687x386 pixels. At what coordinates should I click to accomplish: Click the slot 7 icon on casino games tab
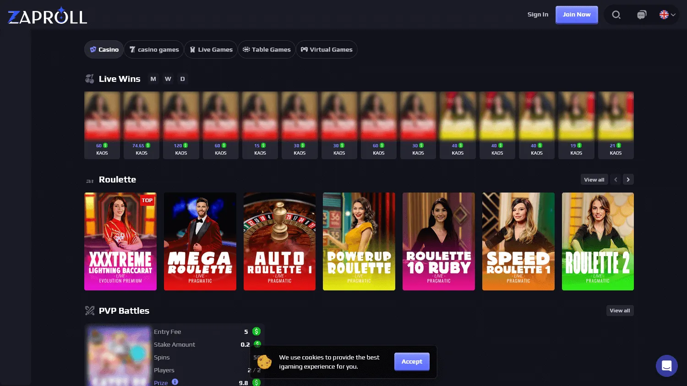132,49
